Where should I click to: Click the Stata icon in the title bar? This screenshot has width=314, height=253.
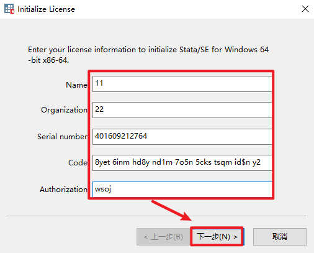tap(9, 9)
